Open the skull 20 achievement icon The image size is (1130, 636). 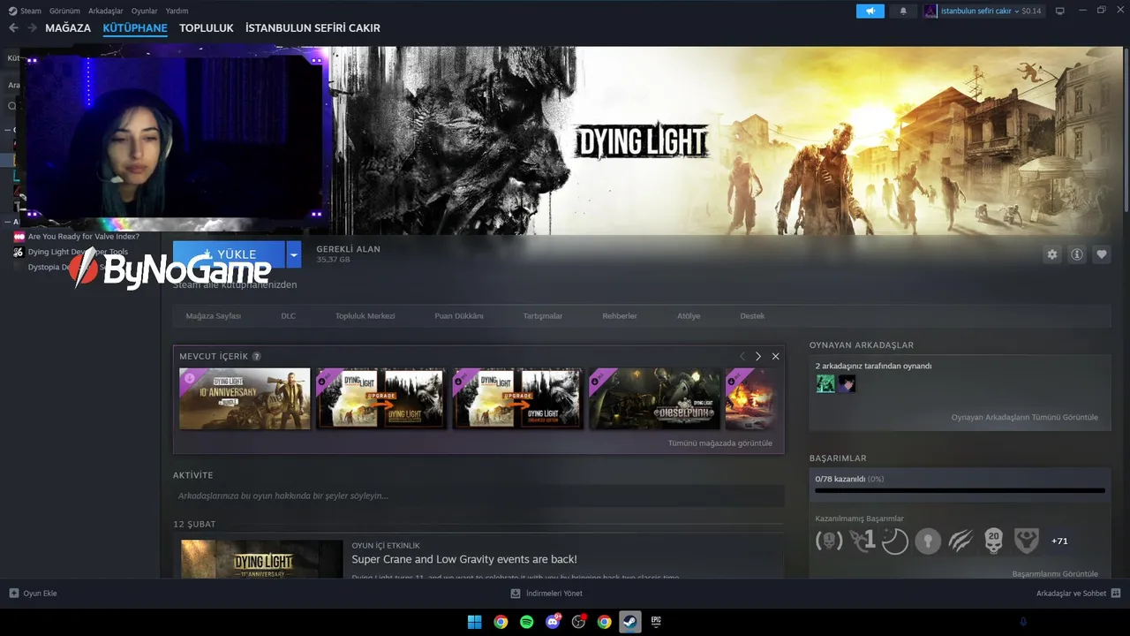coord(993,541)
